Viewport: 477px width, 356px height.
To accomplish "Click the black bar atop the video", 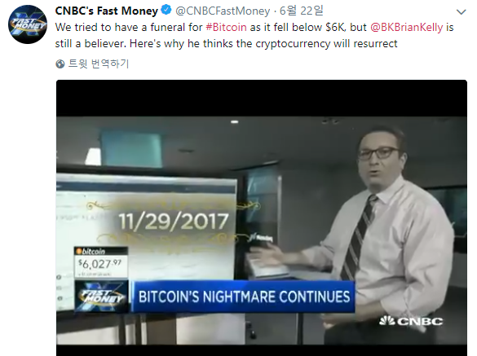I will [262, 99].
